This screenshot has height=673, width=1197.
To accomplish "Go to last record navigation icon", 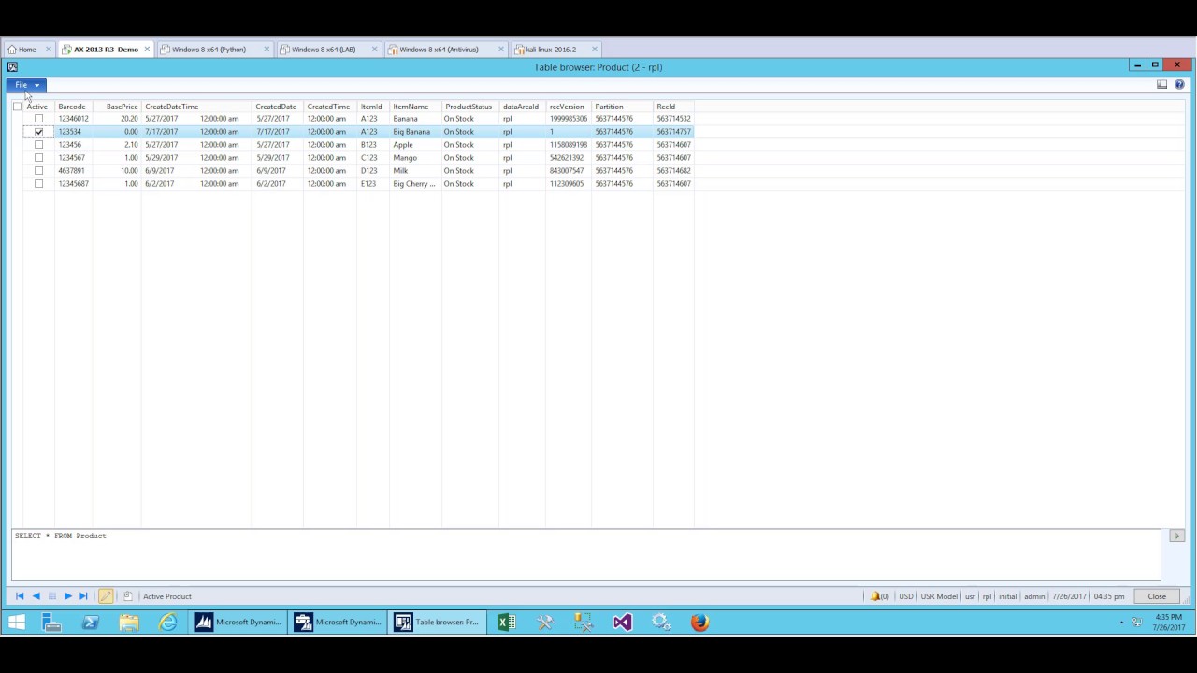I will [x=83, y=596].
